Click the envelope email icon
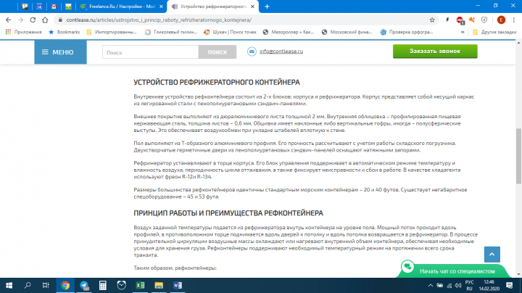Screen dimensions: 522x293 pos(252,51)
